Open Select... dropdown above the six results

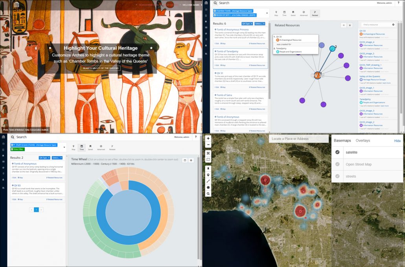[260, 24]
